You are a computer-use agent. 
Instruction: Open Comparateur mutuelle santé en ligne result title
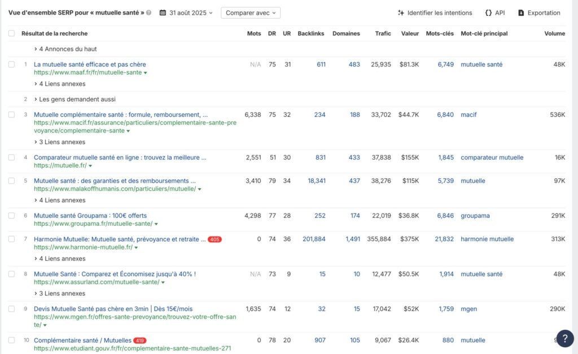(120, 158)
